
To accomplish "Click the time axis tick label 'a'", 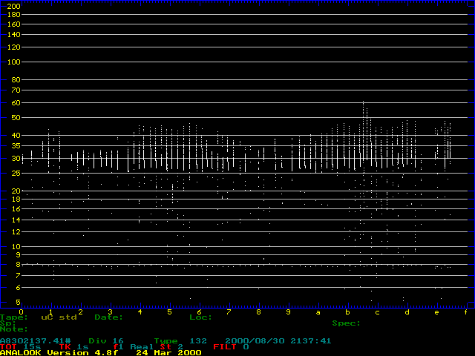I will point(318,312).
